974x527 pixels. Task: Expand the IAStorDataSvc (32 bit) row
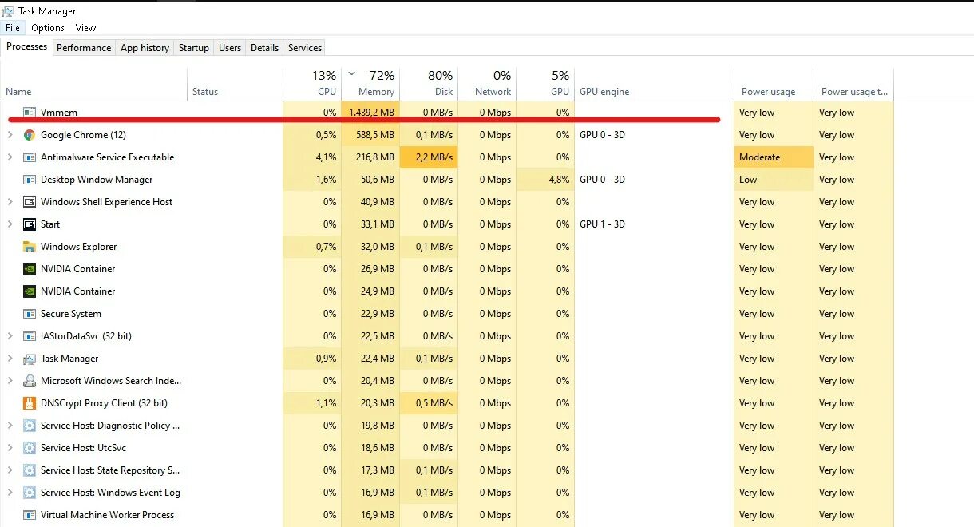coord(10,336)
